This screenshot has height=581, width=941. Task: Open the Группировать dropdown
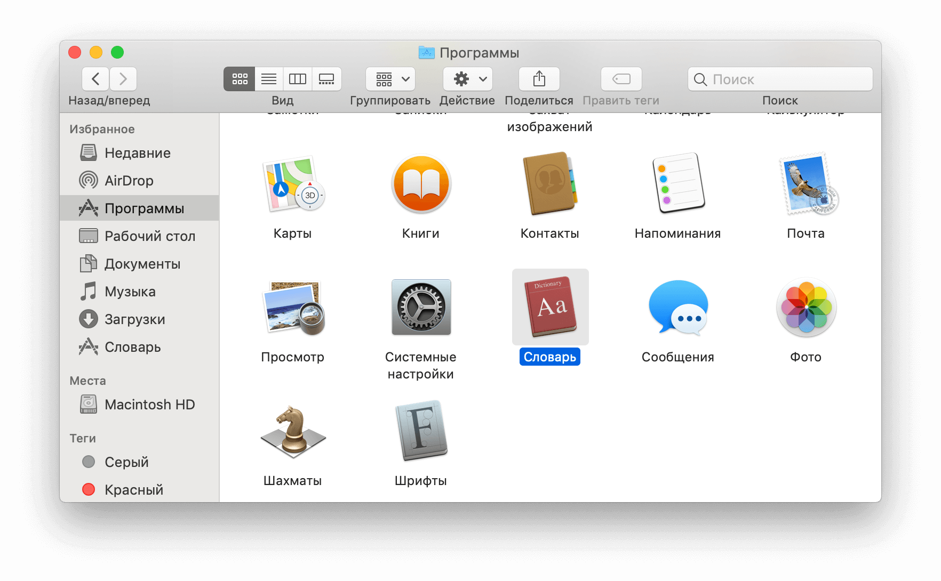point(390,79)
